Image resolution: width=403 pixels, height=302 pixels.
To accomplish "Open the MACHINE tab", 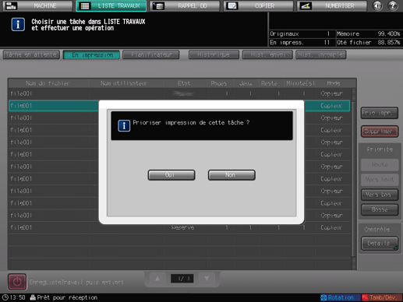I will point(37,5).
